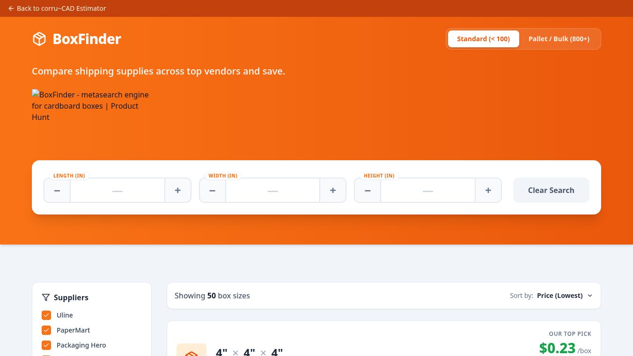Screen dimensions: 633x356
Task: Click the Clear Search button
Action: (x=551, y=190)
